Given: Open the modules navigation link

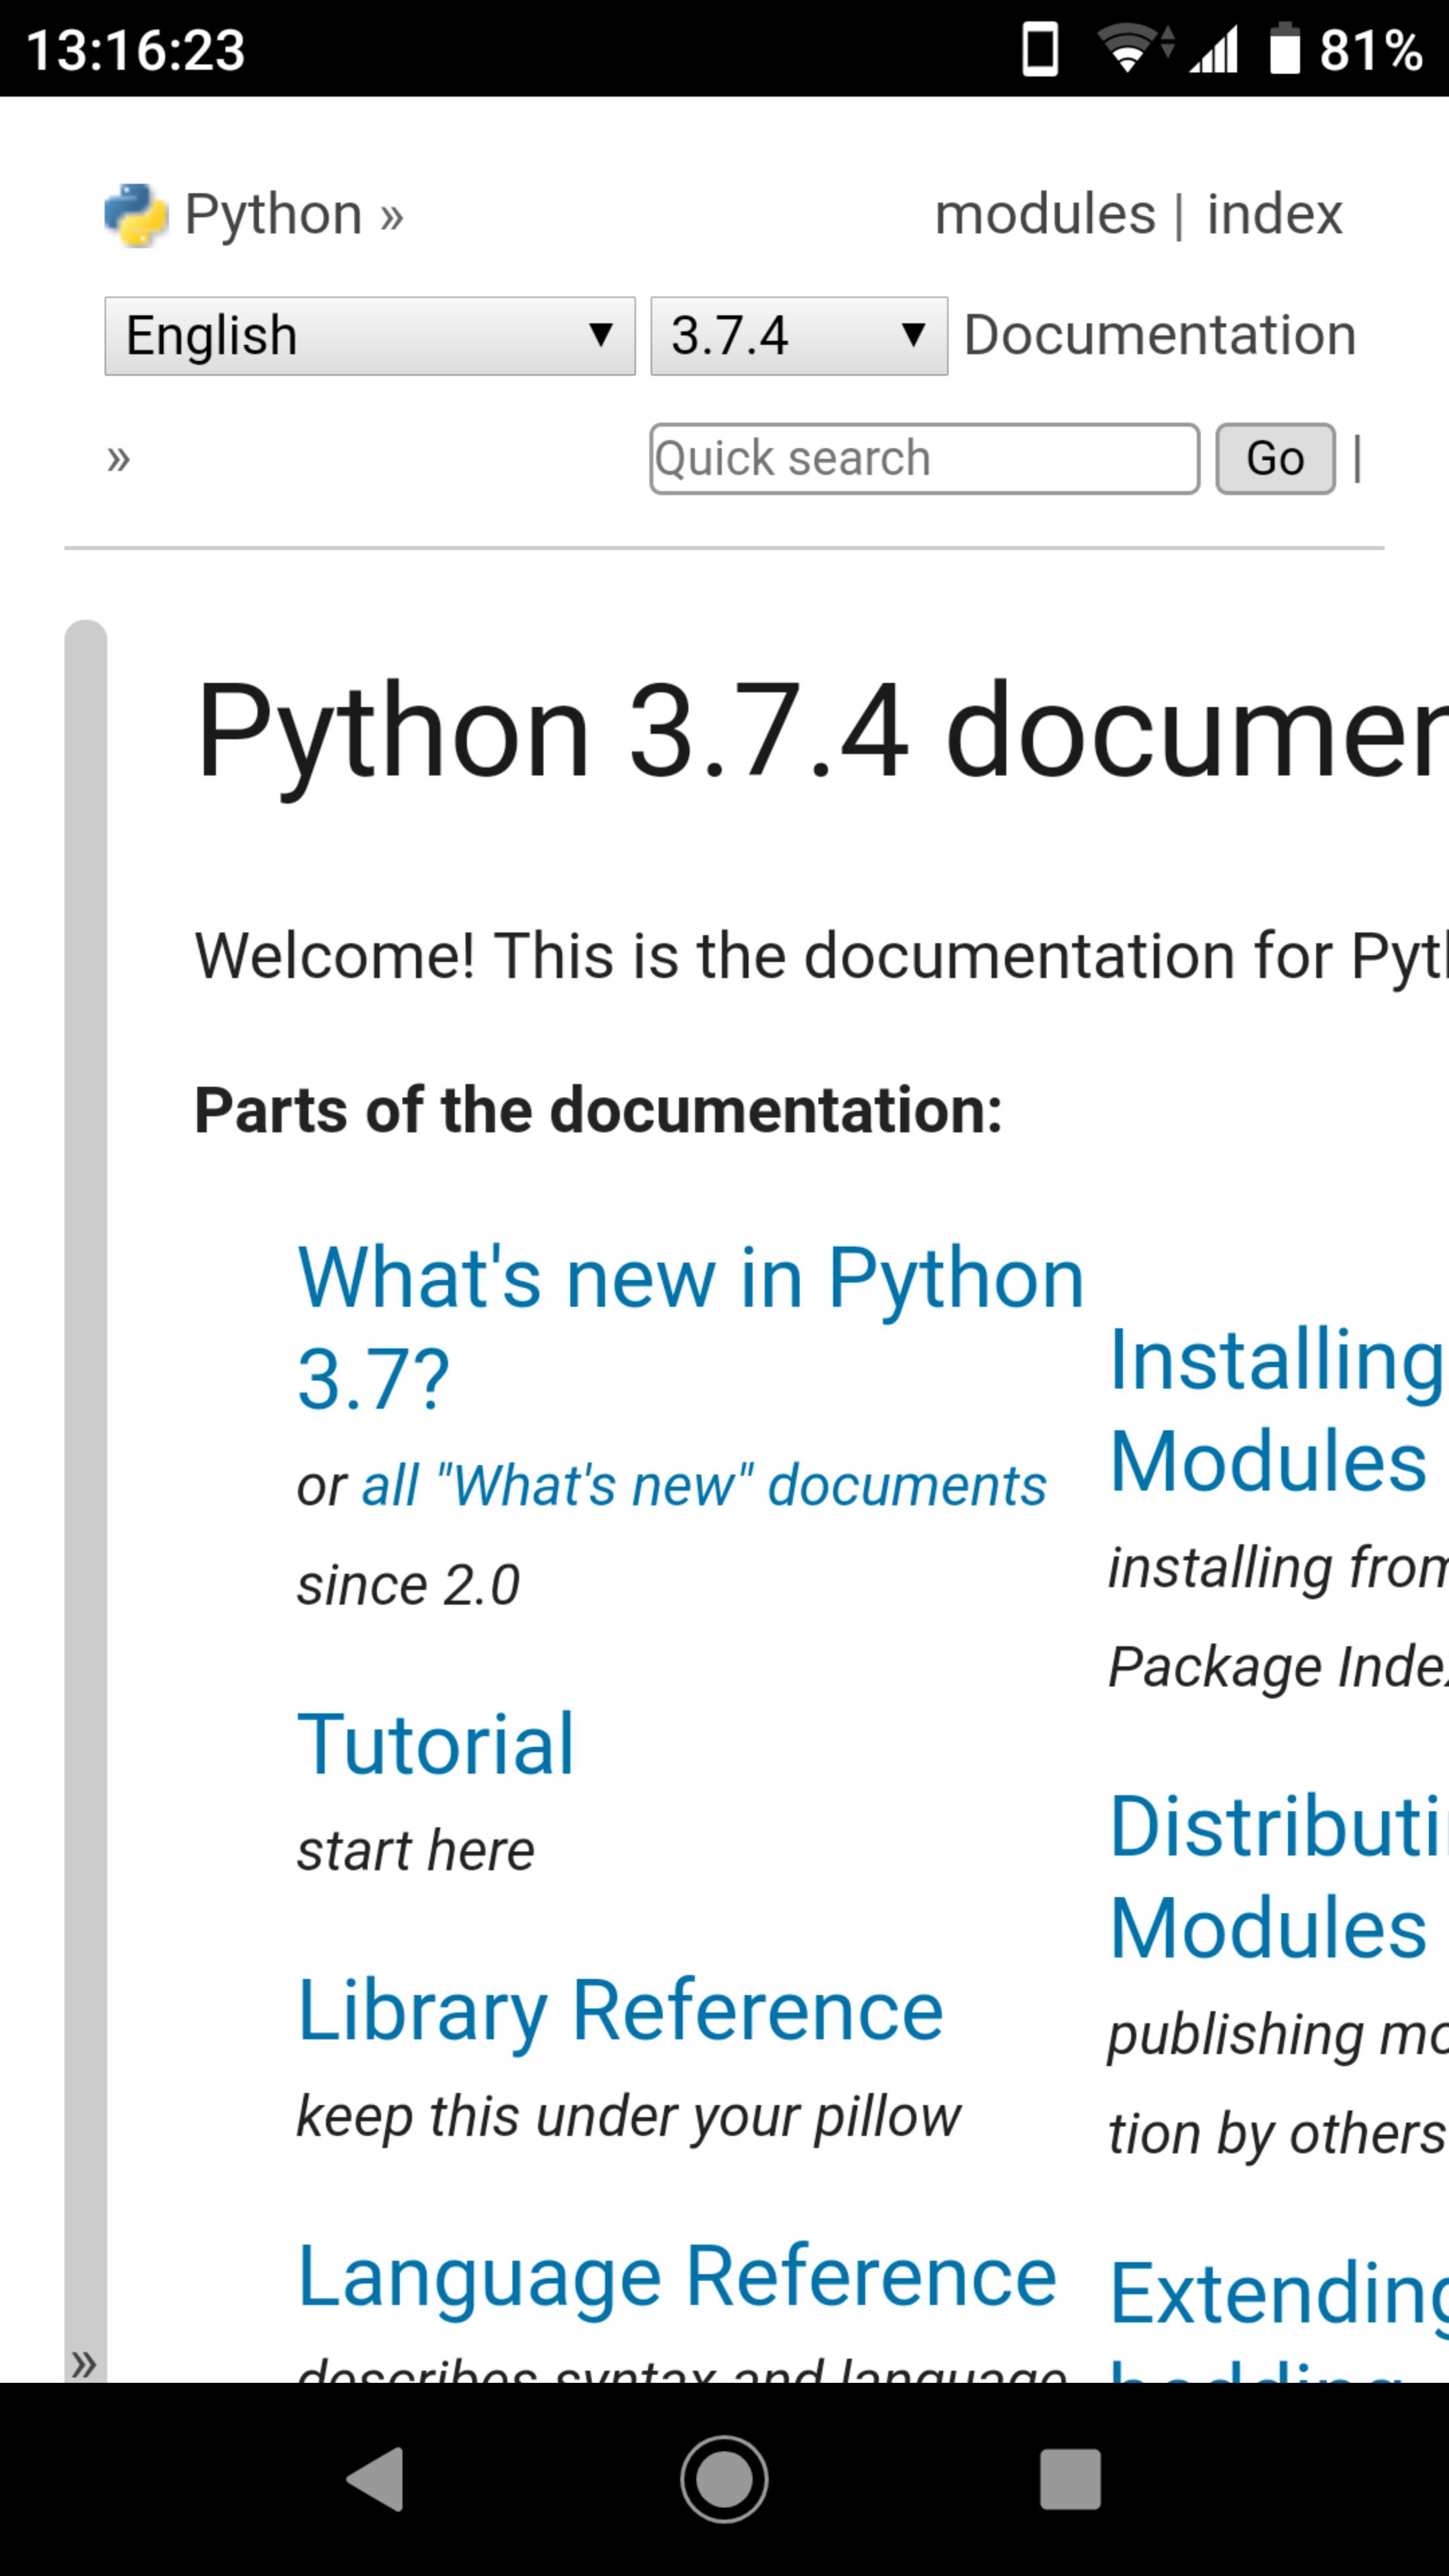Looking at the screenshot, I should (x=1044, y=214).
